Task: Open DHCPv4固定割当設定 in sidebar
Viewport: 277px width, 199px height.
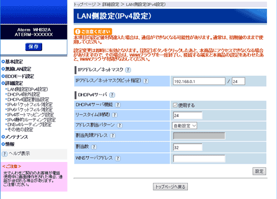Action: pyautogui.click(x=28, y=99)
